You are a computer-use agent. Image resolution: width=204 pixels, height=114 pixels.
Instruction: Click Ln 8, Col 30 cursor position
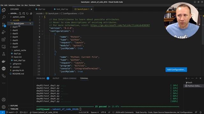coord(84,112)
